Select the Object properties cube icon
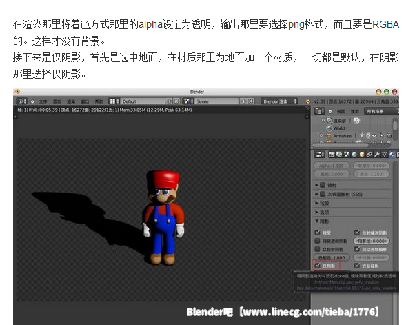Screen dimensions: 406x325 (362, 155)
